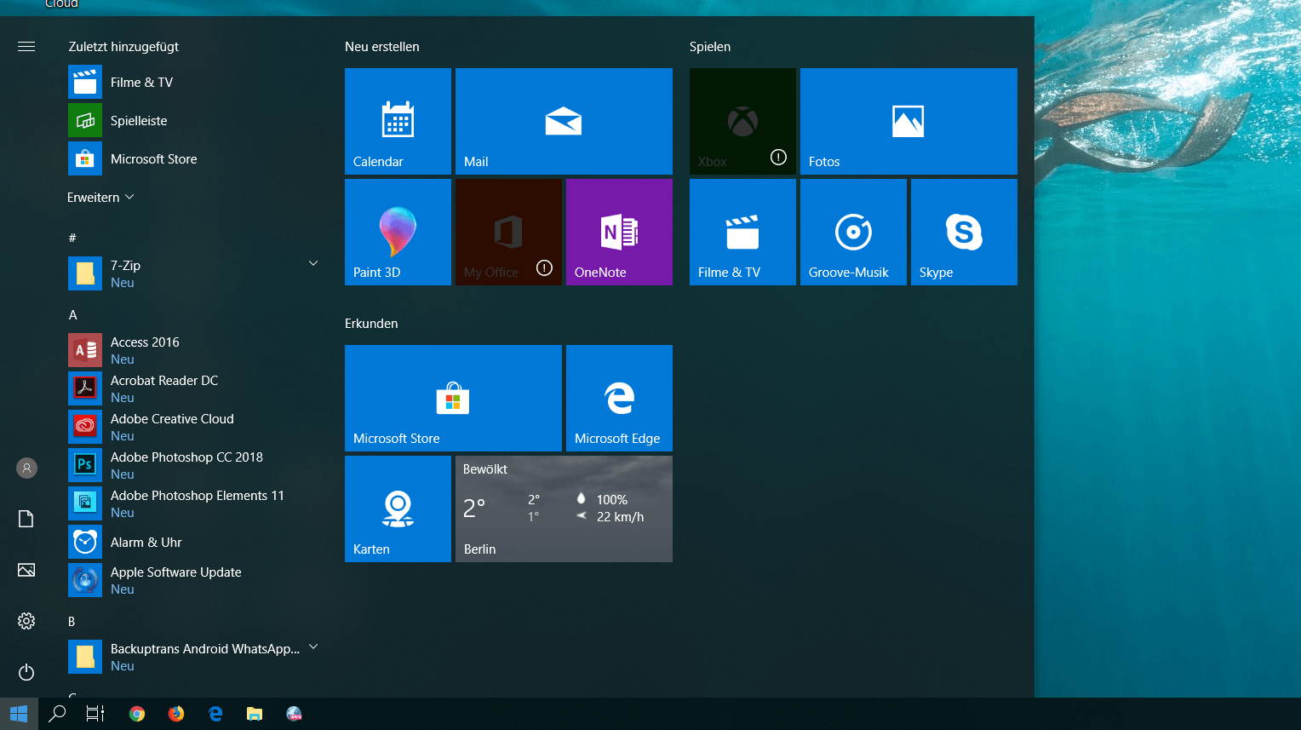This screenshot has width=1301, height=730.
Task: Launch Firefox from the taskbar
Action: pos(176,714)
